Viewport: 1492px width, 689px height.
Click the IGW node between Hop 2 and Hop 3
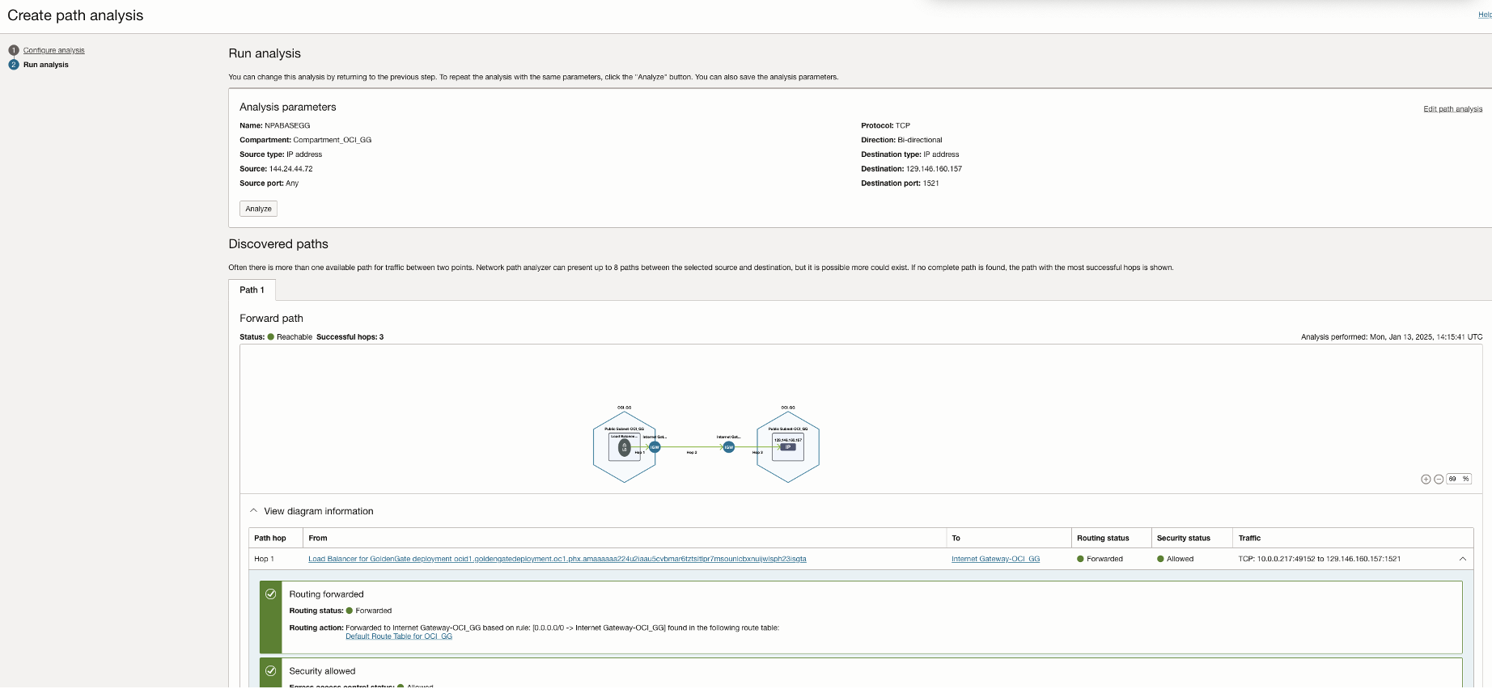729,446
